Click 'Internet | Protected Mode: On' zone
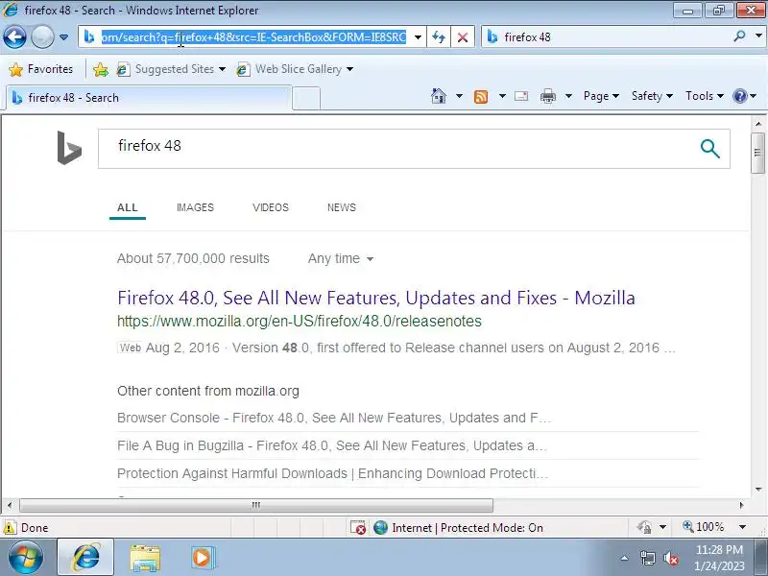 (459, 527)
